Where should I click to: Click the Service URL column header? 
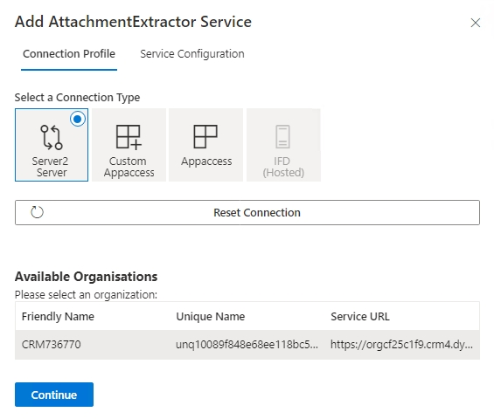[x=360, y=316]
